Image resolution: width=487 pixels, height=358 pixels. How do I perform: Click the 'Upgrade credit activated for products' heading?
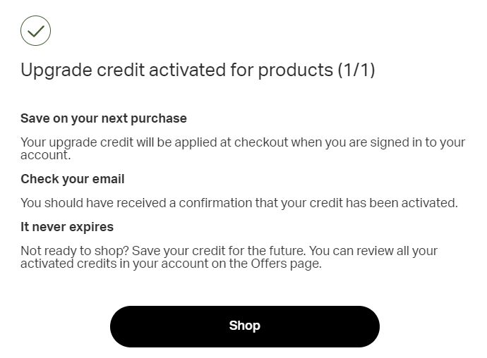tap(176, 70)
